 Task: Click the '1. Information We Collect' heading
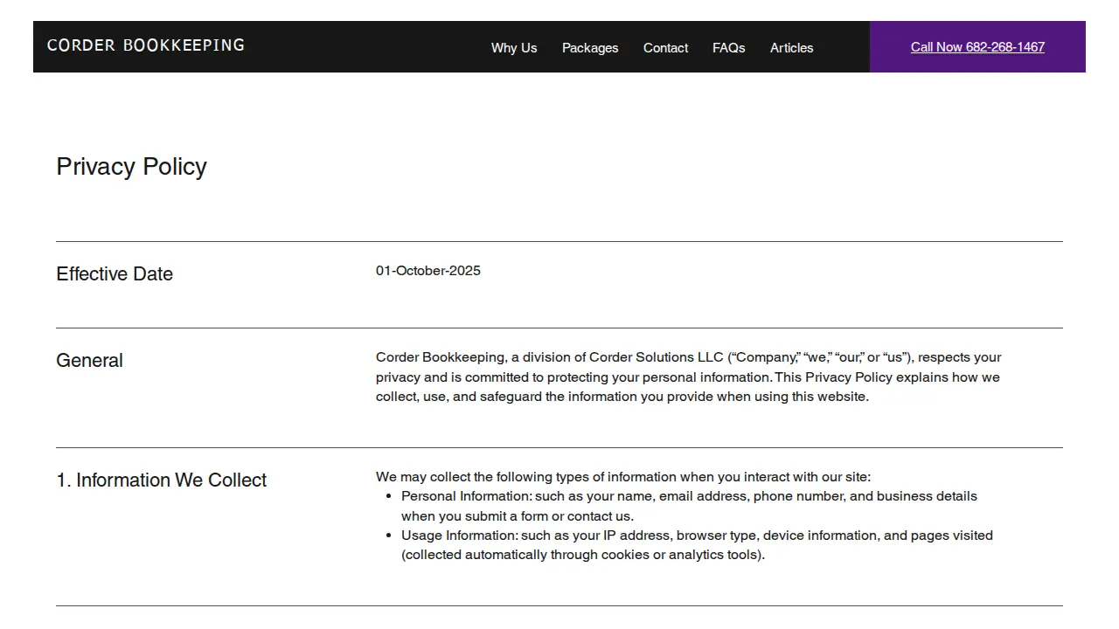[162, 480]
